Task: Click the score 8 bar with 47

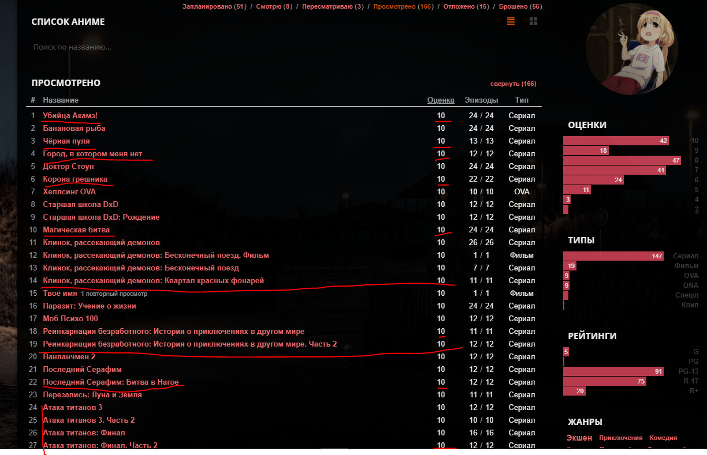Action: pos(622,160)
